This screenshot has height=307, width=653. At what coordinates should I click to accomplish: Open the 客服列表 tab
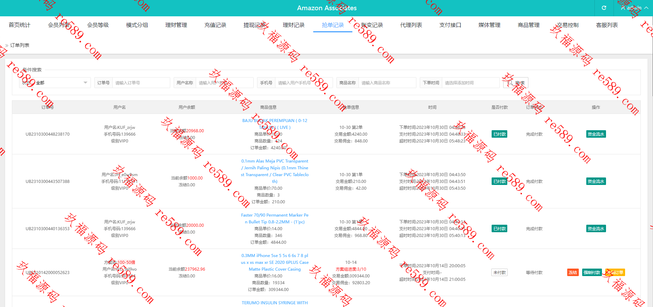point(607,25)
